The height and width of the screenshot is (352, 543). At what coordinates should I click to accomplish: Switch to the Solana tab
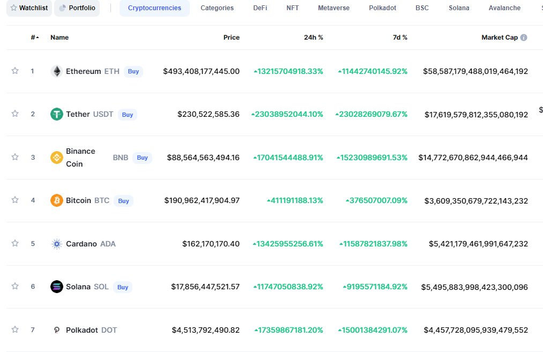point(459,8)
